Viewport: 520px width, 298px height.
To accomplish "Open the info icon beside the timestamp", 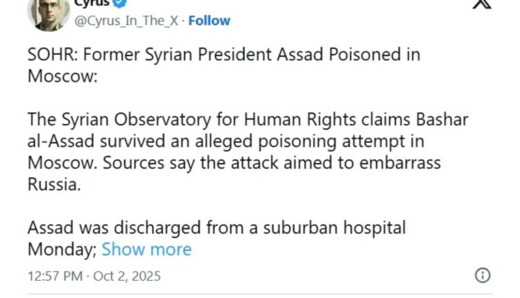I will [482, 275].
